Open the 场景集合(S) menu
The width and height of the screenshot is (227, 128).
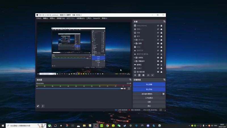pos(81,18)
